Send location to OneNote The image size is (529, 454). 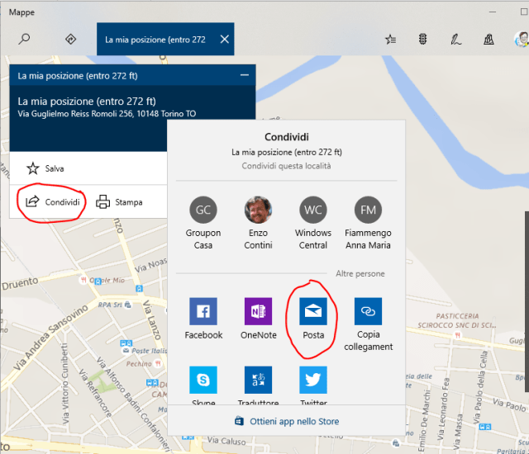point(259,319)
